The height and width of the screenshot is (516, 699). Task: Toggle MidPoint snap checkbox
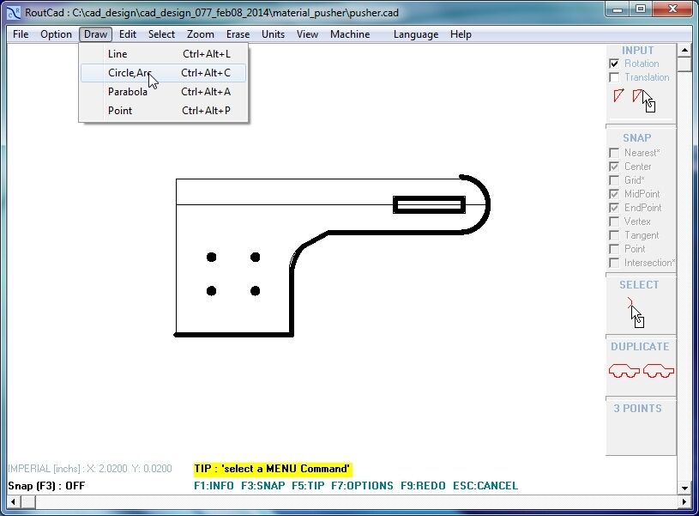(614, 194)
